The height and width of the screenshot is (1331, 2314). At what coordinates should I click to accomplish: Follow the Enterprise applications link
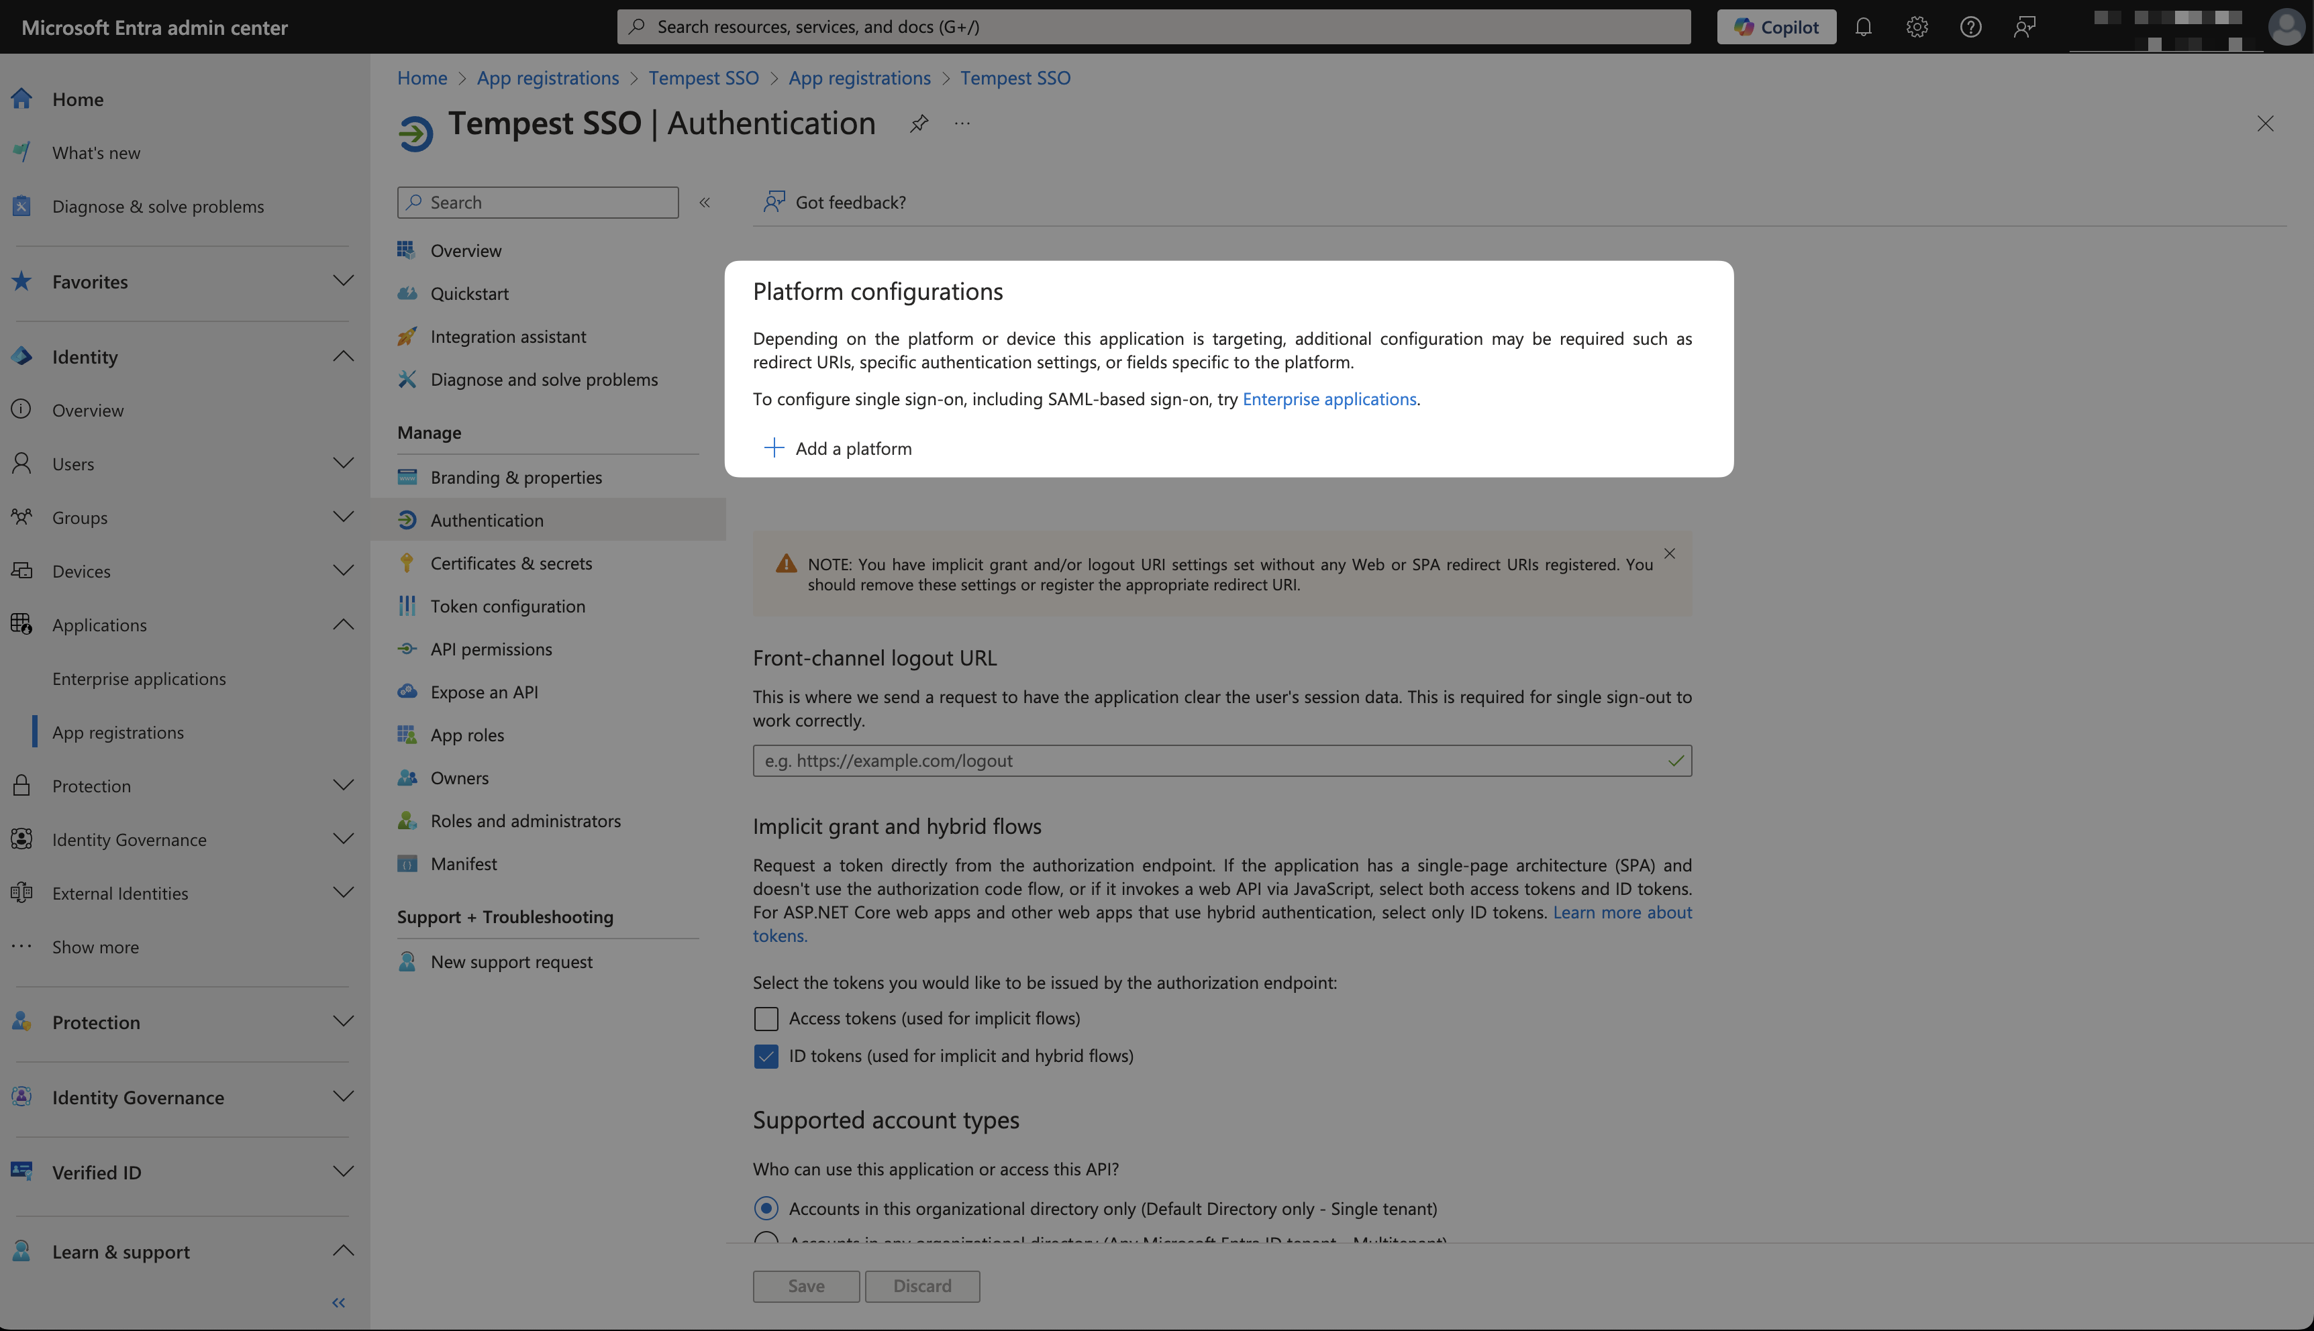coord(1328,399)
